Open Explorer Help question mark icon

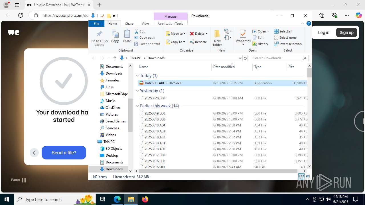coord(309,24)
